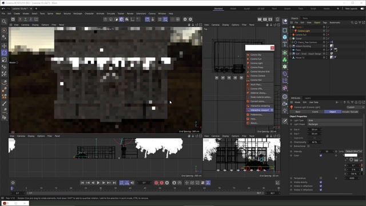The width and height of the screenshot is (366, 206).
Task: Open the search magnifier at top left
Action: pyautogui.click(x=4, y=22)
